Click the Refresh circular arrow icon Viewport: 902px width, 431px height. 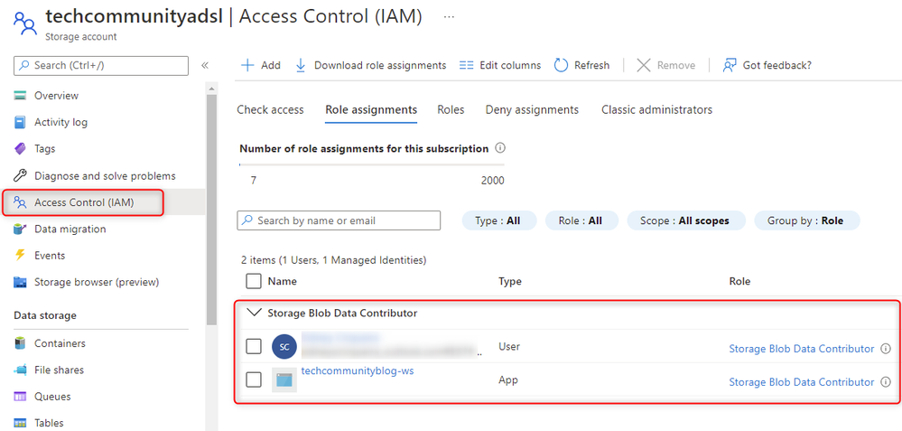(561, 65)
